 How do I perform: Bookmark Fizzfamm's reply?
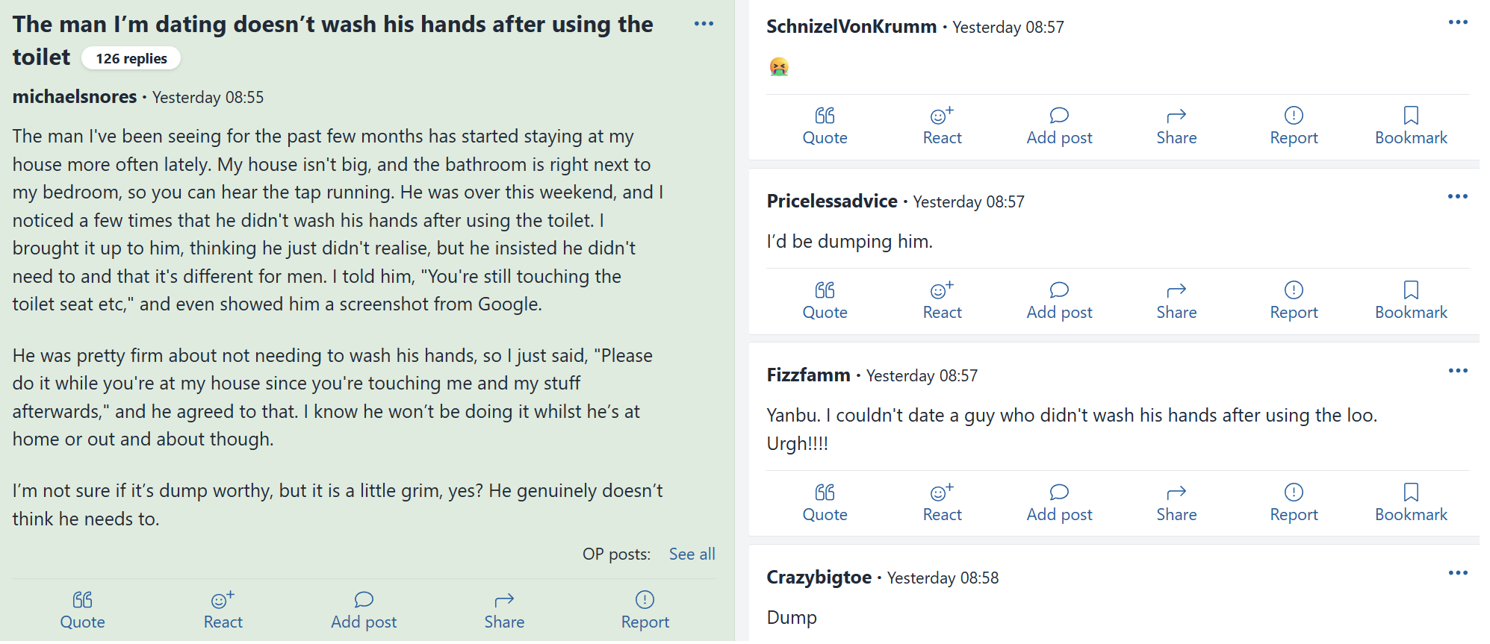click(x=1411, y=503)
